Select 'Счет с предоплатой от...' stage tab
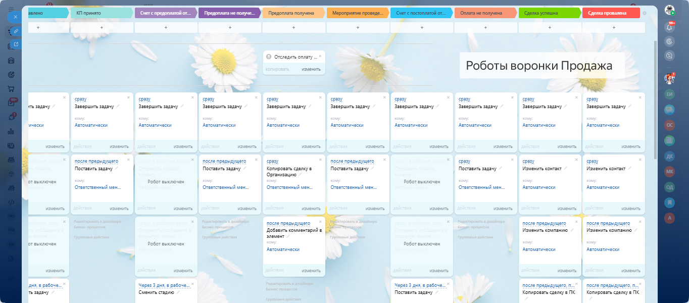The height and width of the screenshot is (303, 689). click(166, 13)
